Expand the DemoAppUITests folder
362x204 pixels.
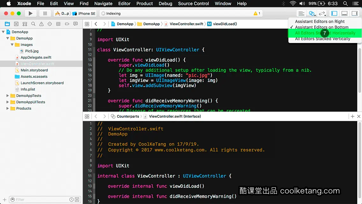[8, 102]
